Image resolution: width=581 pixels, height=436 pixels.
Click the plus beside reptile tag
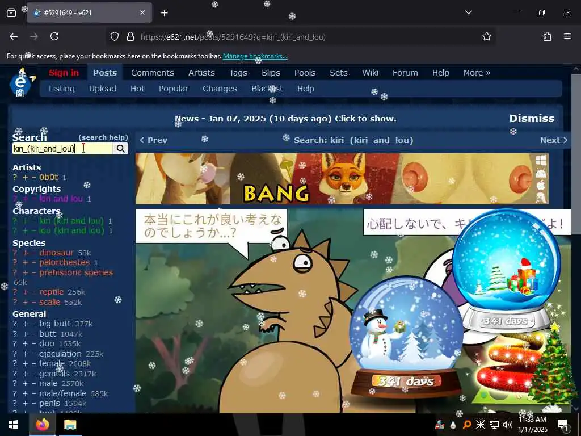(x=25, y=292)
